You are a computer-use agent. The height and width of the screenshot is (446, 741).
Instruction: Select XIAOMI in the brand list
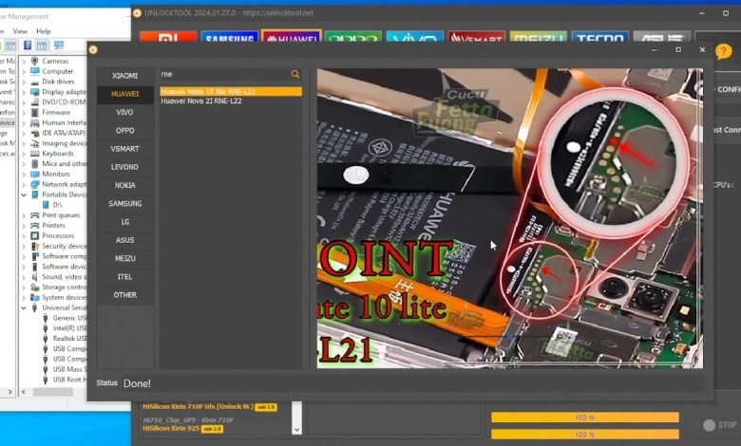(124, 75)
